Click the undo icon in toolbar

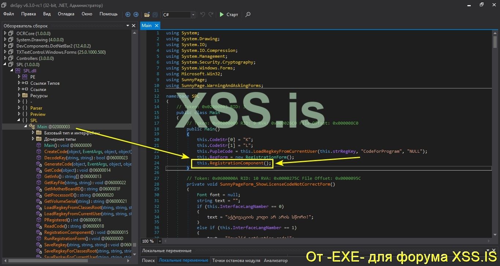[202, 15]
